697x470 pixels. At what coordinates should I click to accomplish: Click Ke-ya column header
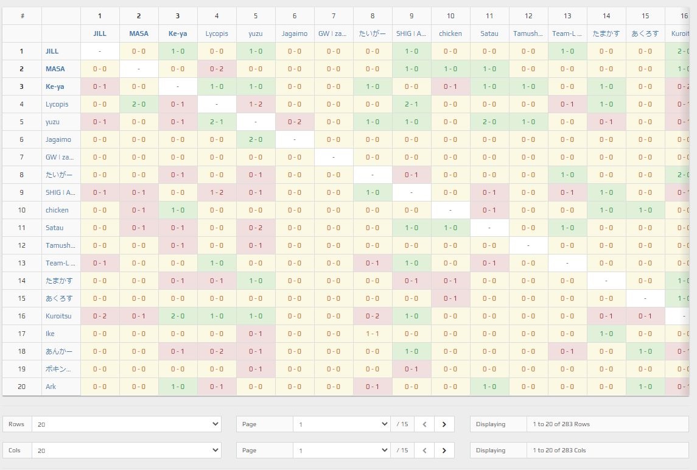(x=178, y=33)
